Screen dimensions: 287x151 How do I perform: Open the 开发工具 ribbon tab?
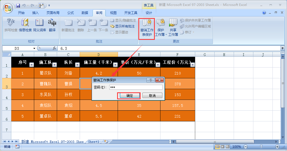click(x=131, y=13)
